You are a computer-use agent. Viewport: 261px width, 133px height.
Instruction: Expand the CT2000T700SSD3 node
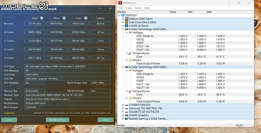[123, 105]
